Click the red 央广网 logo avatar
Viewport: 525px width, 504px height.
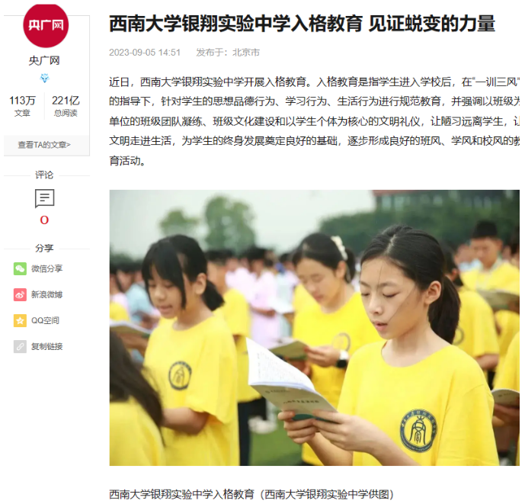[46, 25]
